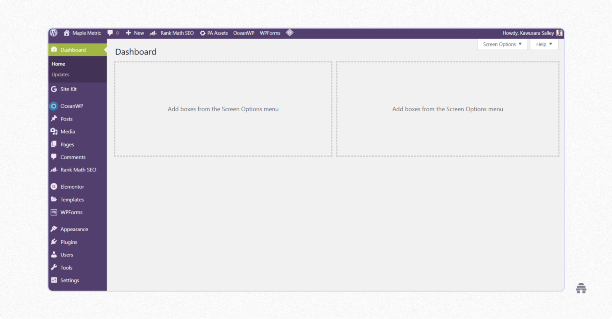The height and width of the screenshot is (319, 612).
Task: Open the Appearance menu
Action: click(74, 229)
